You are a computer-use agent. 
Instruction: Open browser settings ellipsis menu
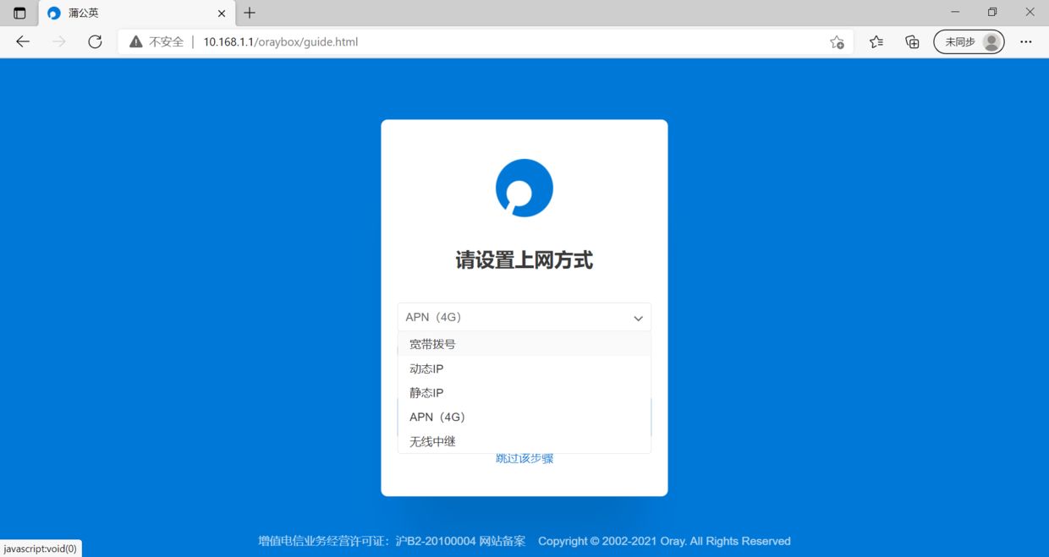(x=1025, y=41)
